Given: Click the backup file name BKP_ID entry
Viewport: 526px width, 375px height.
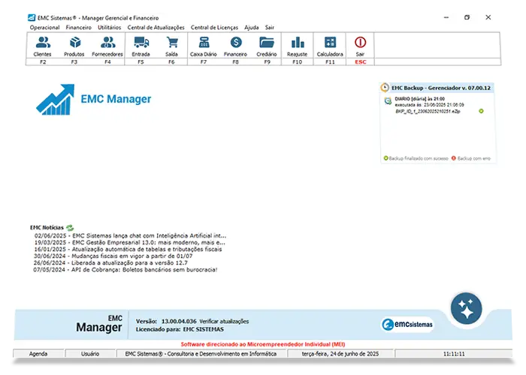Looking at the screenshot, I should (x=428, y=112).
